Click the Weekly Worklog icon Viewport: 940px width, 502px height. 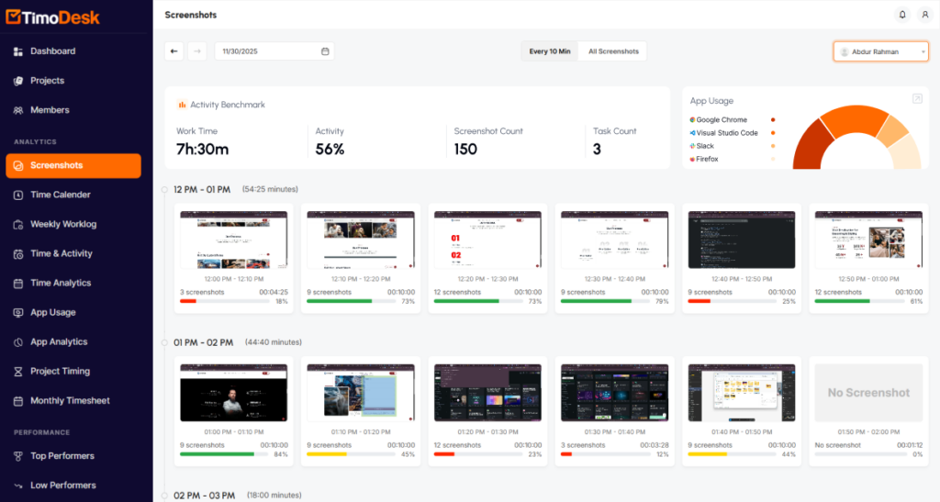pos(18,224)
